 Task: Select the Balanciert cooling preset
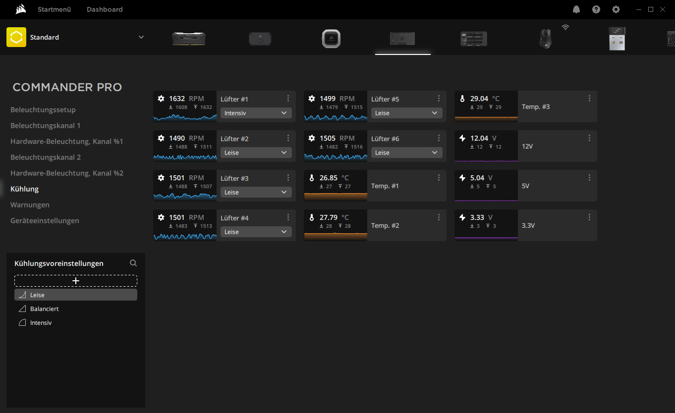click(x=76, y=309)
